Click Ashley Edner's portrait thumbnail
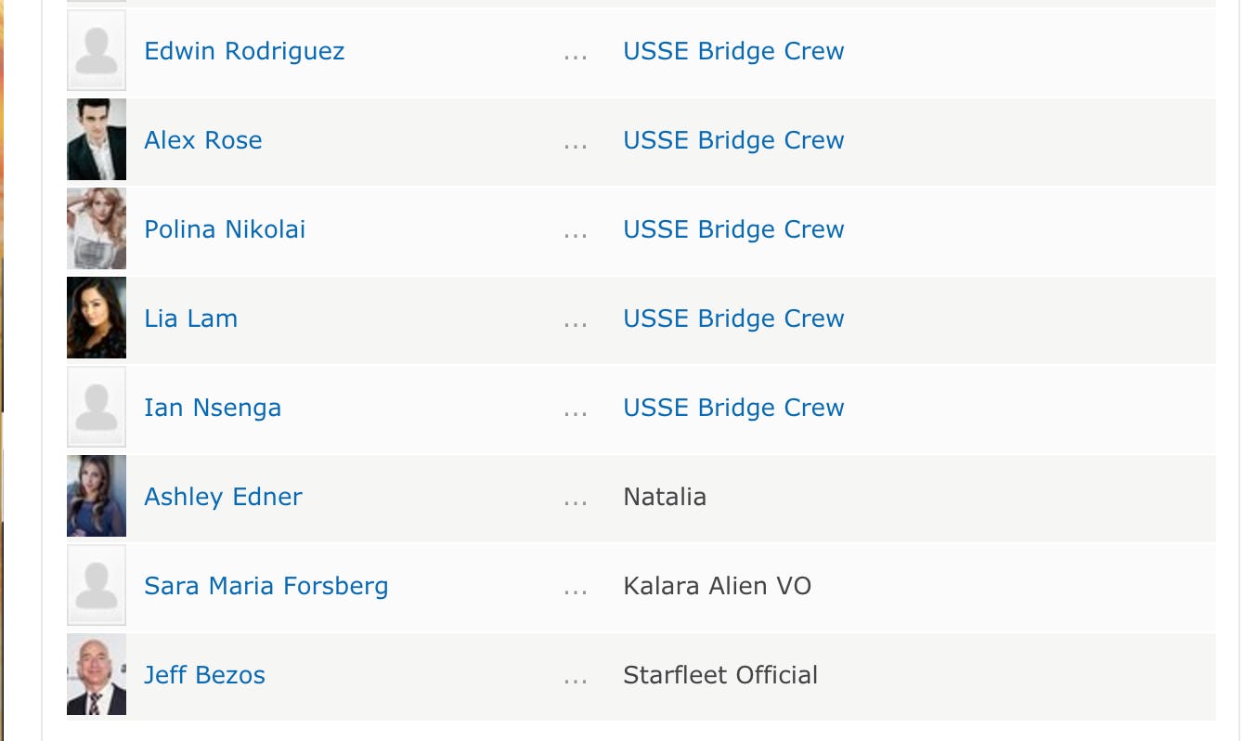 click(96, 496)
